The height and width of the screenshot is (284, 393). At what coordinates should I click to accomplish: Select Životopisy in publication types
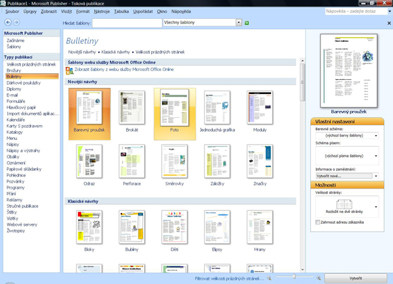pyautogui.click(x=16, y=231)
